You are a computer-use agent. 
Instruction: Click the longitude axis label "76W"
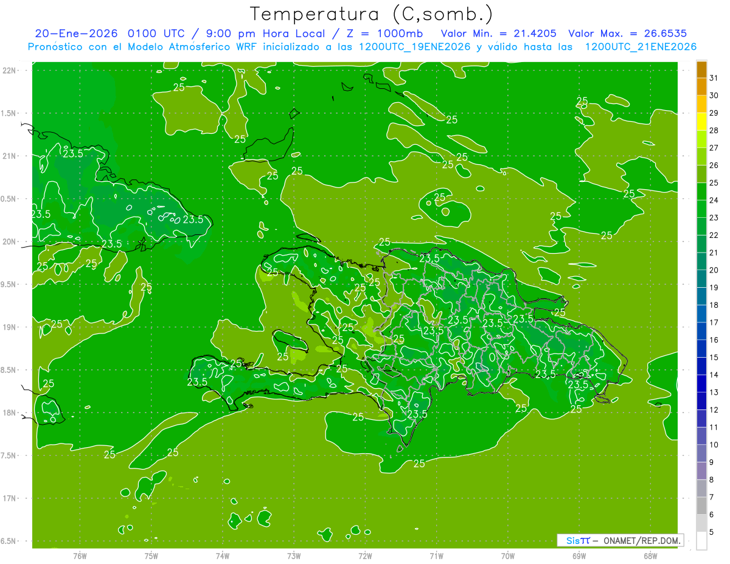point(80,556)
